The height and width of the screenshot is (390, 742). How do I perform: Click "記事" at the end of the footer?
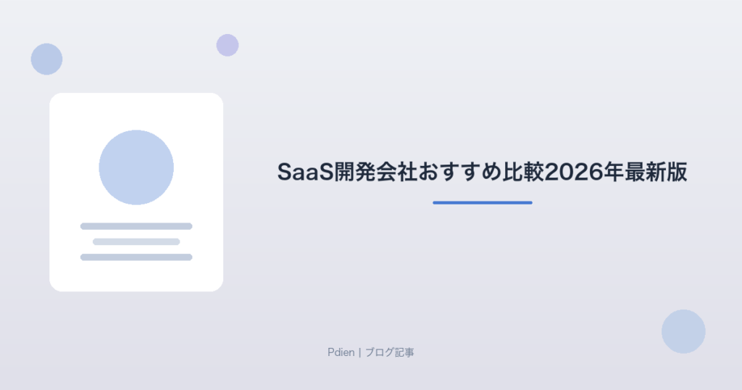click(404, 352)
